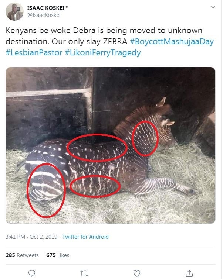Expand the tweet options chevron menu
Viewport: 223px width, 279px height.
click(x=212, y=7)
